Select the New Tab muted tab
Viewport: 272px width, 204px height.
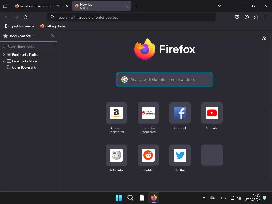101,6
